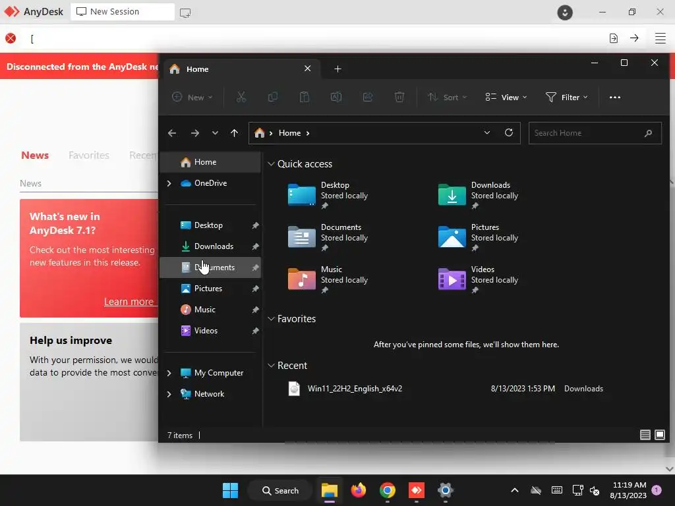Image resolution: width=675 pixels, height=506 pixels.
Task: Click the Paste icon in Explorer toolbar
Action: pos(305,98)
